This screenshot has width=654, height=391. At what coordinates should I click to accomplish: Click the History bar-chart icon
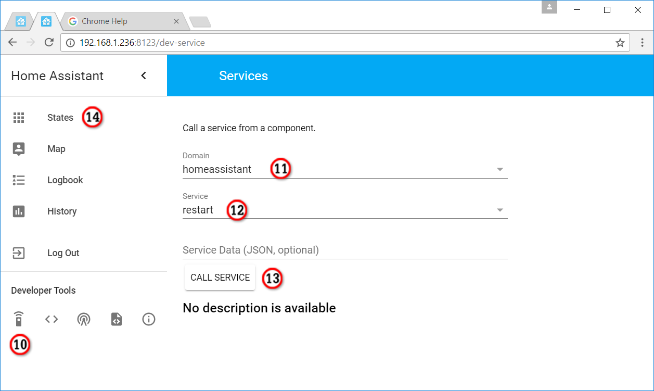tap(19, 211)
